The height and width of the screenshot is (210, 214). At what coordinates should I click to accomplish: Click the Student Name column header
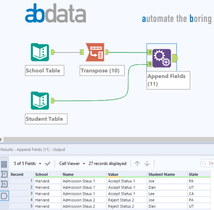click(x=167, y=174)
